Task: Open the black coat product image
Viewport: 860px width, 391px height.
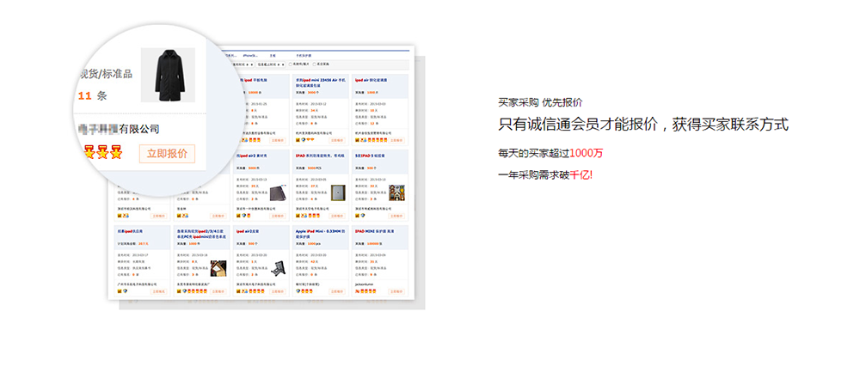Action: coord(168,75)
